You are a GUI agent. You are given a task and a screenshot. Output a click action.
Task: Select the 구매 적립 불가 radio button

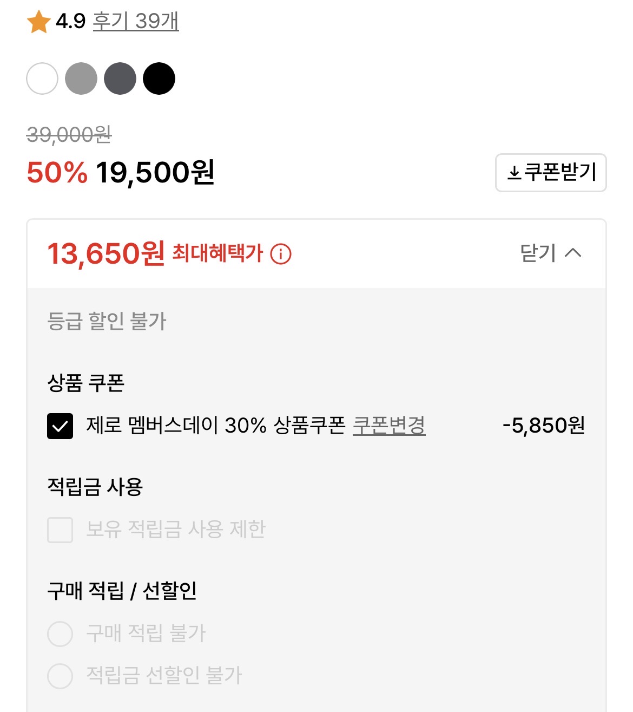click(x=60, y=633)
